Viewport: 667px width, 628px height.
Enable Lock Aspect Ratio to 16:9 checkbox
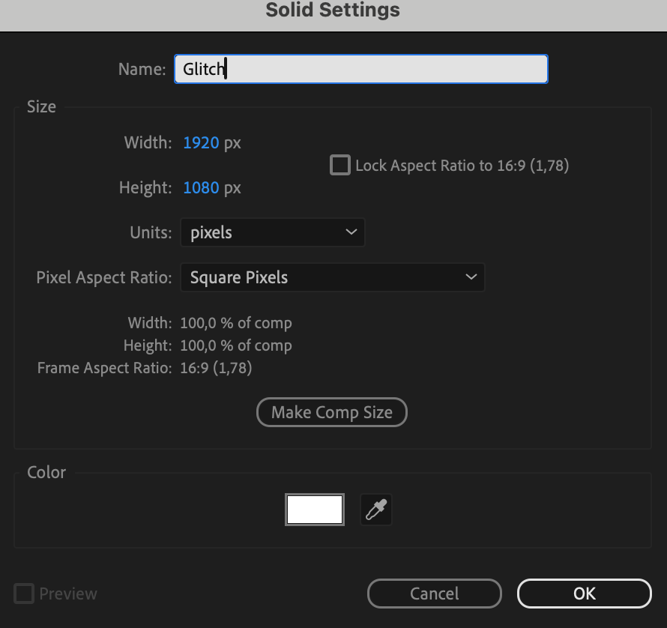(340, 165)
